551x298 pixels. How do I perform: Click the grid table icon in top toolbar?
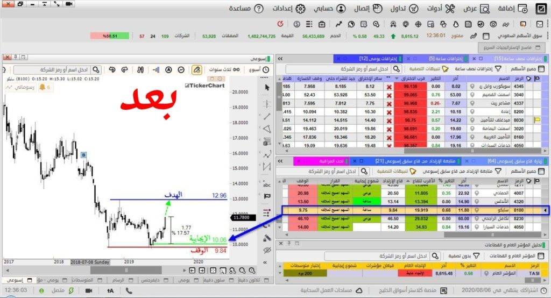[x=469, y=24]
